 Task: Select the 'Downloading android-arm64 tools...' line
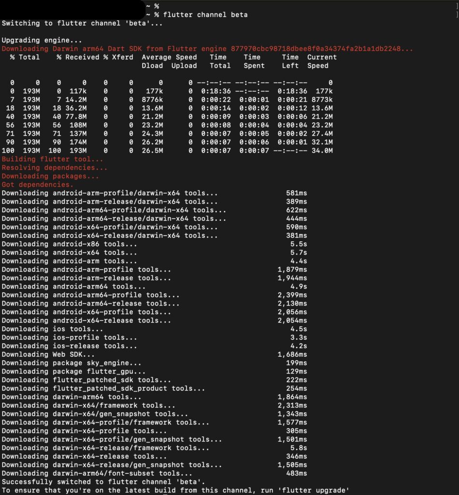click(73, 287)
